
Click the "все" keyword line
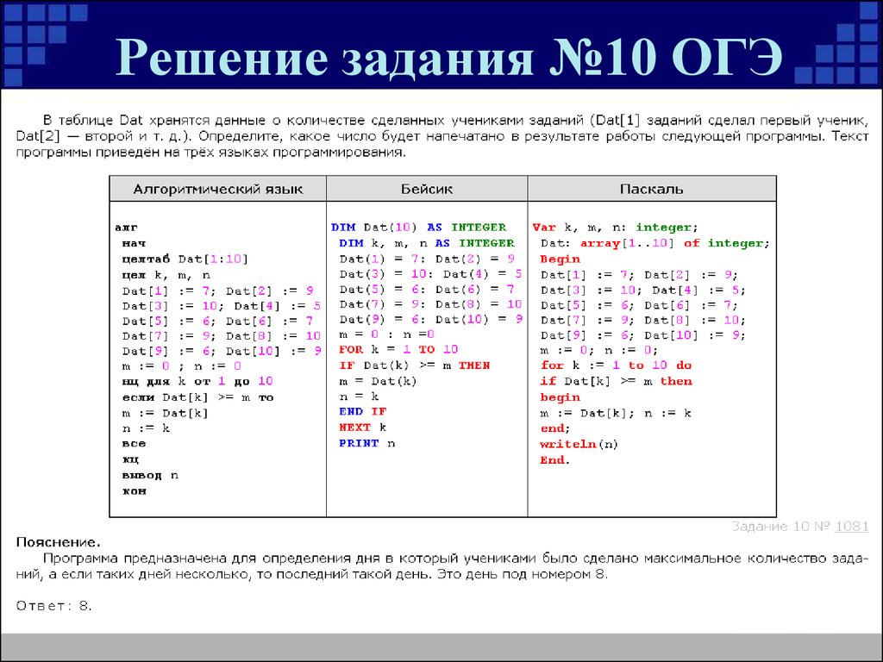point(134,444)
